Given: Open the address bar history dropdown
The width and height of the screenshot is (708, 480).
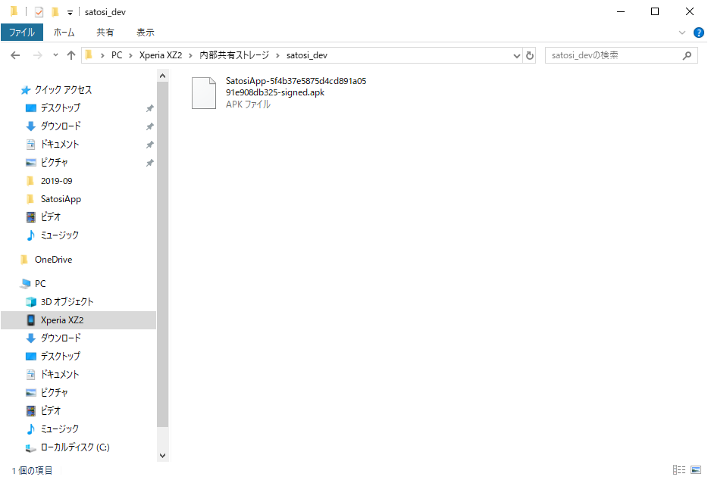Looking at the screenshot, I should pyautogui.click(x=517, y=55).
